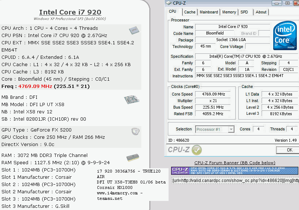Click the Instructions field listing MMX SSE
The width and height of the screenshot is (299, 210).
(x=247, y=76)
